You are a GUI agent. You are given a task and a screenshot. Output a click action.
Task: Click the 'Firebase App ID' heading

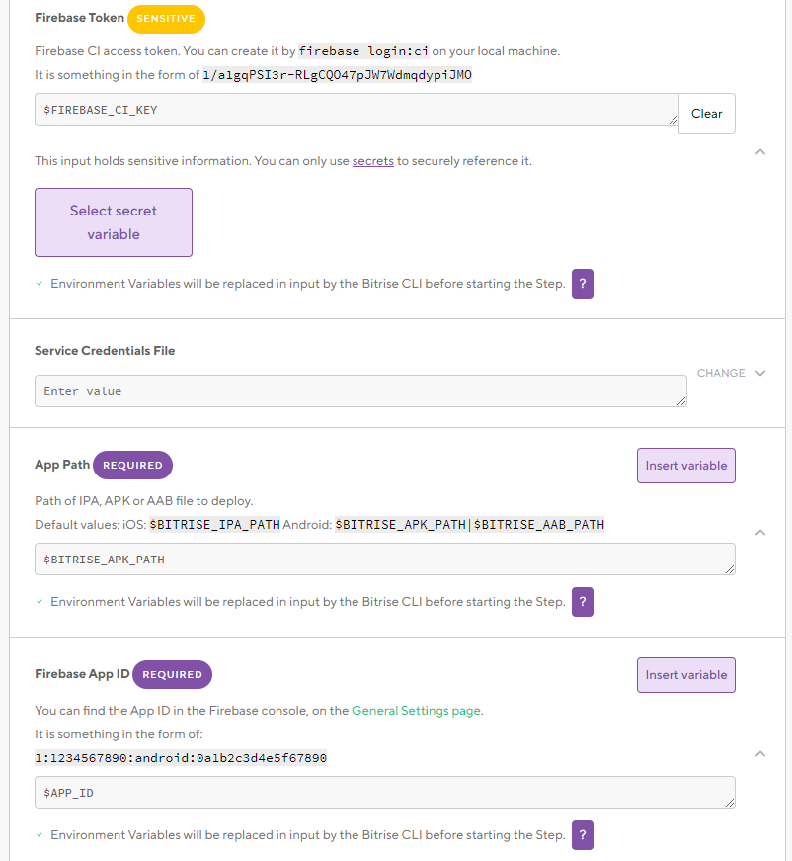[82, 674]
